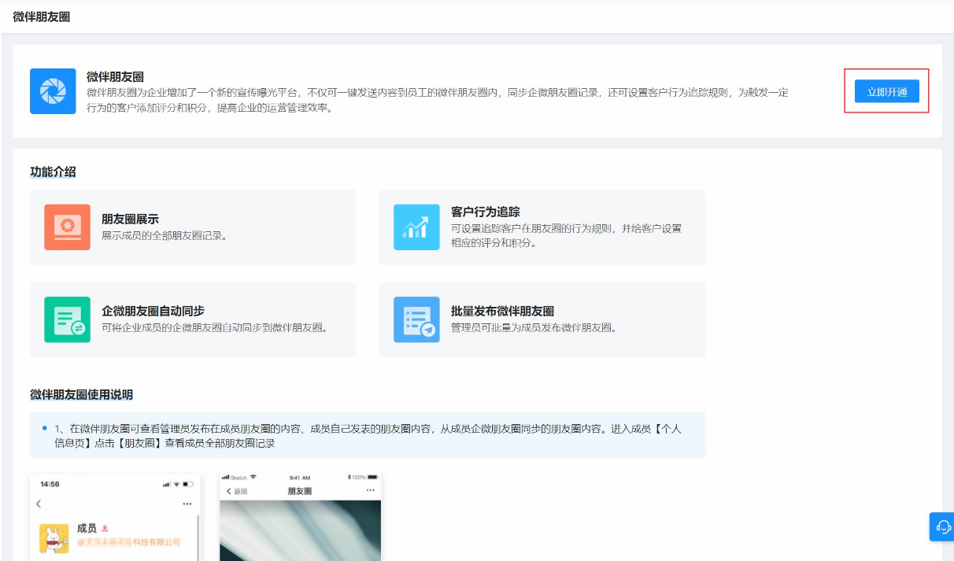Image resolution: width=954 pixels, height=561 pixels.
Task: Click the 微伴朋友圈使用说明 heading
Action: pos(81,394)
